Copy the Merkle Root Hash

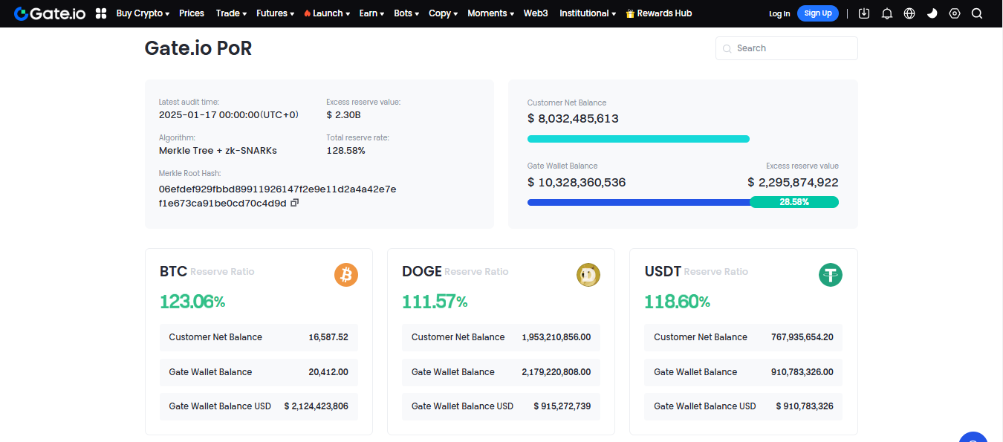click(294, 203)
